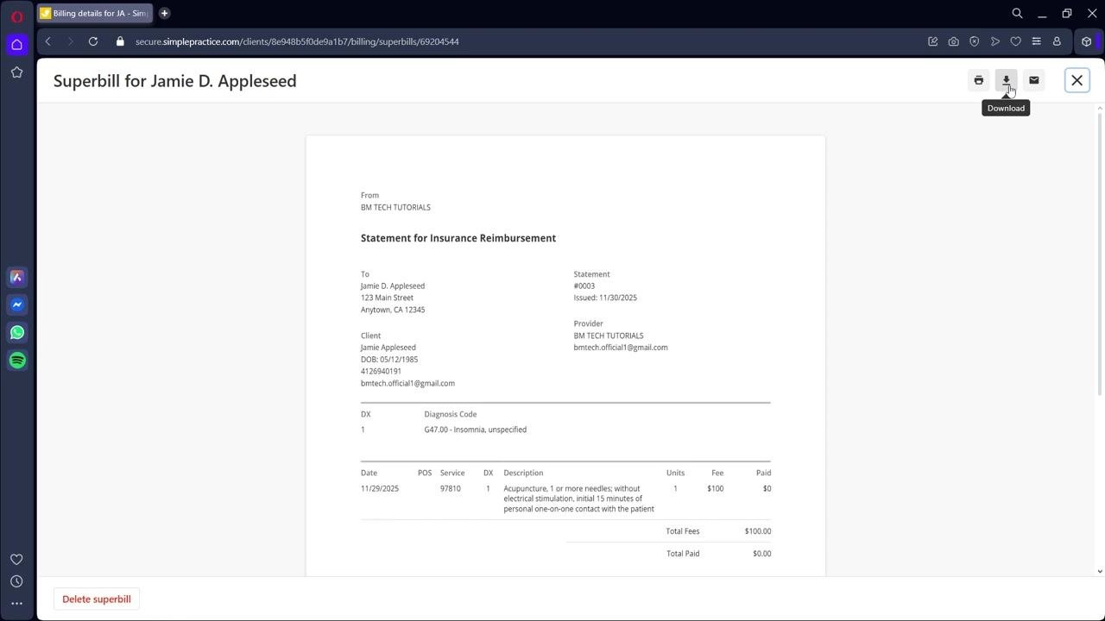Click the diagnosis code G47.00 - Insomnia, unspecified

coord(476,430)
